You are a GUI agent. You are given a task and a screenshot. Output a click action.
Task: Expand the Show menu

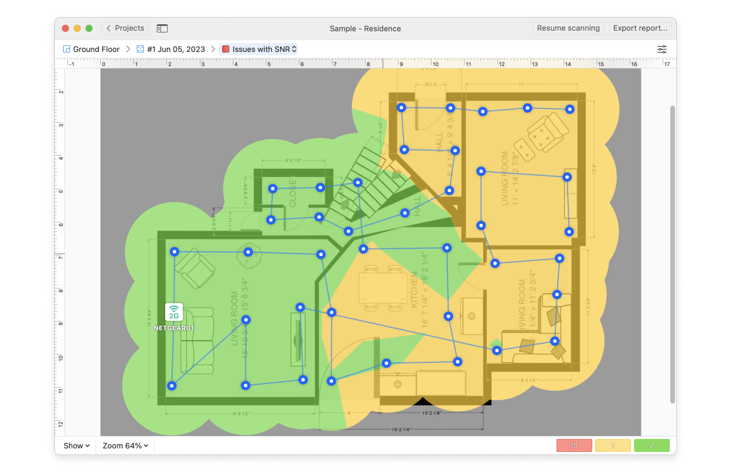tap(77, 445)
